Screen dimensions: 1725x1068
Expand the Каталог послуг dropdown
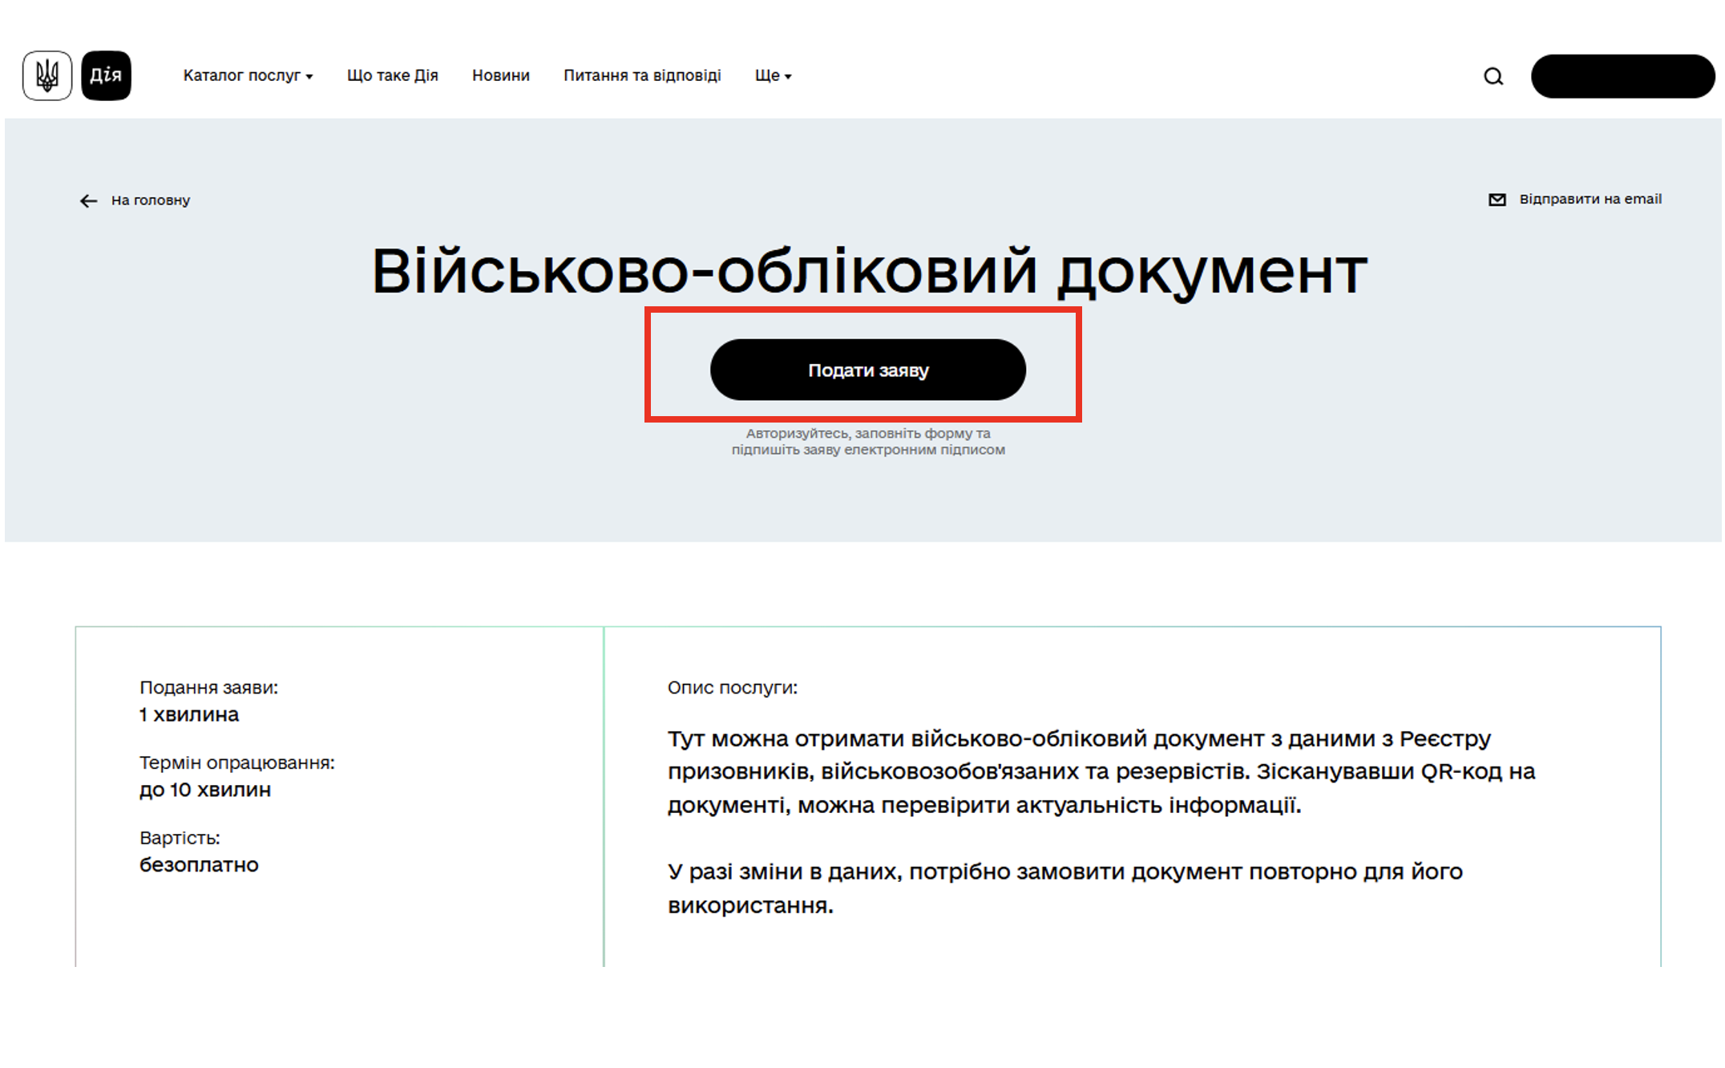click(247, 75)
